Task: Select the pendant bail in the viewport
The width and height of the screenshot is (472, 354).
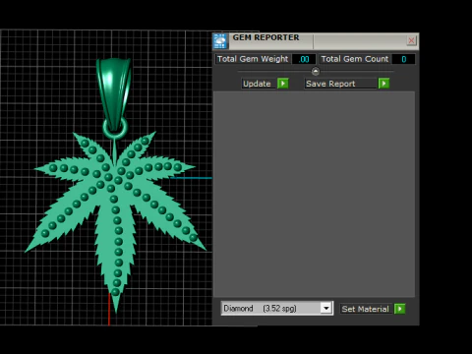Action: tap(114, 91)
